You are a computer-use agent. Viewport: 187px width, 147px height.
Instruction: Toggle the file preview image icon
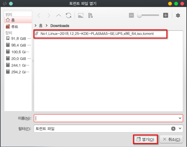[81, 15]
